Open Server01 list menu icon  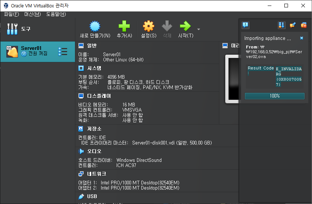(63, 52)
